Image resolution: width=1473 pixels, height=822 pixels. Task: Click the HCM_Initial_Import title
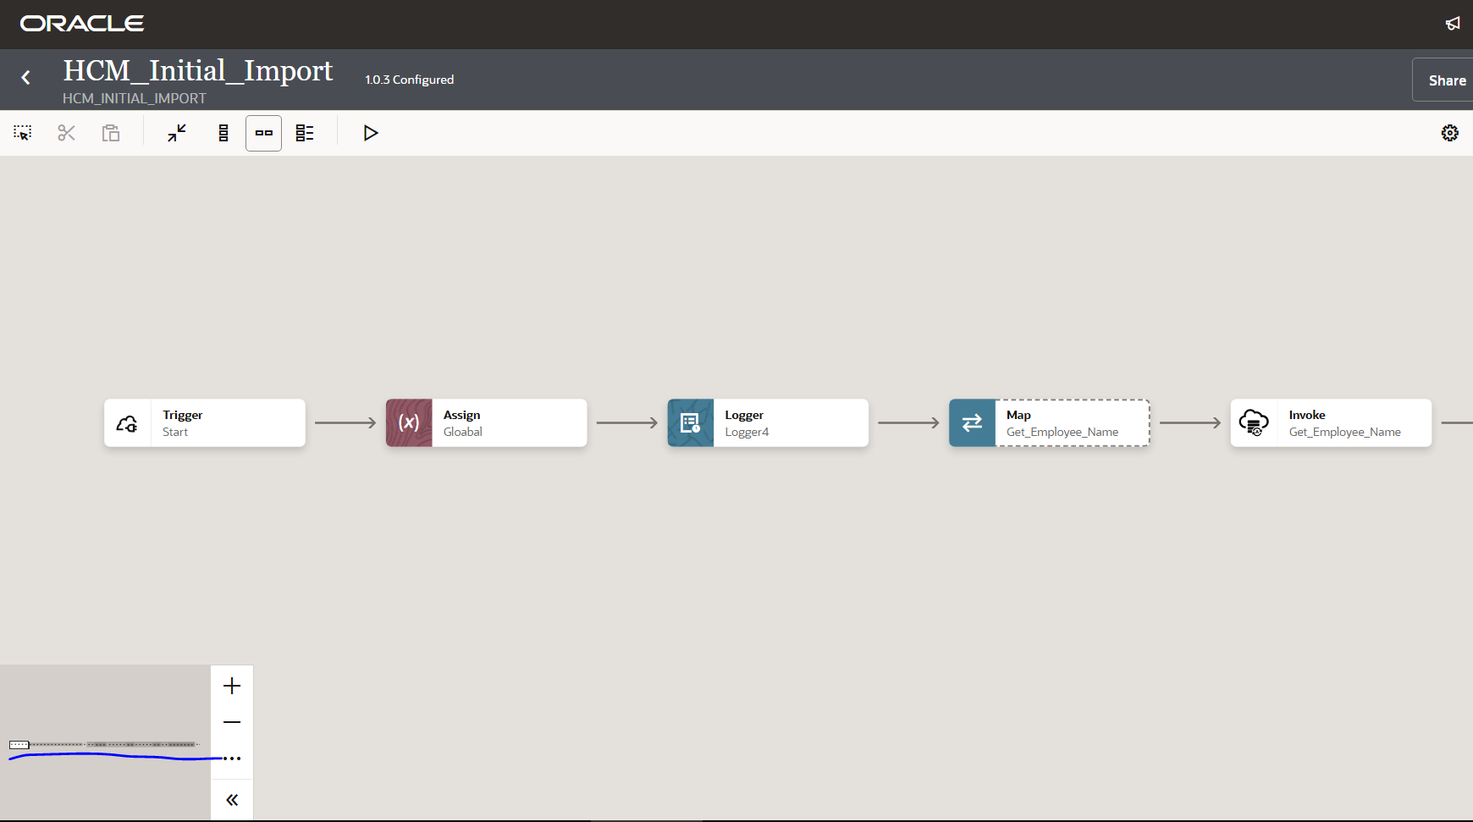coord(198,70)
